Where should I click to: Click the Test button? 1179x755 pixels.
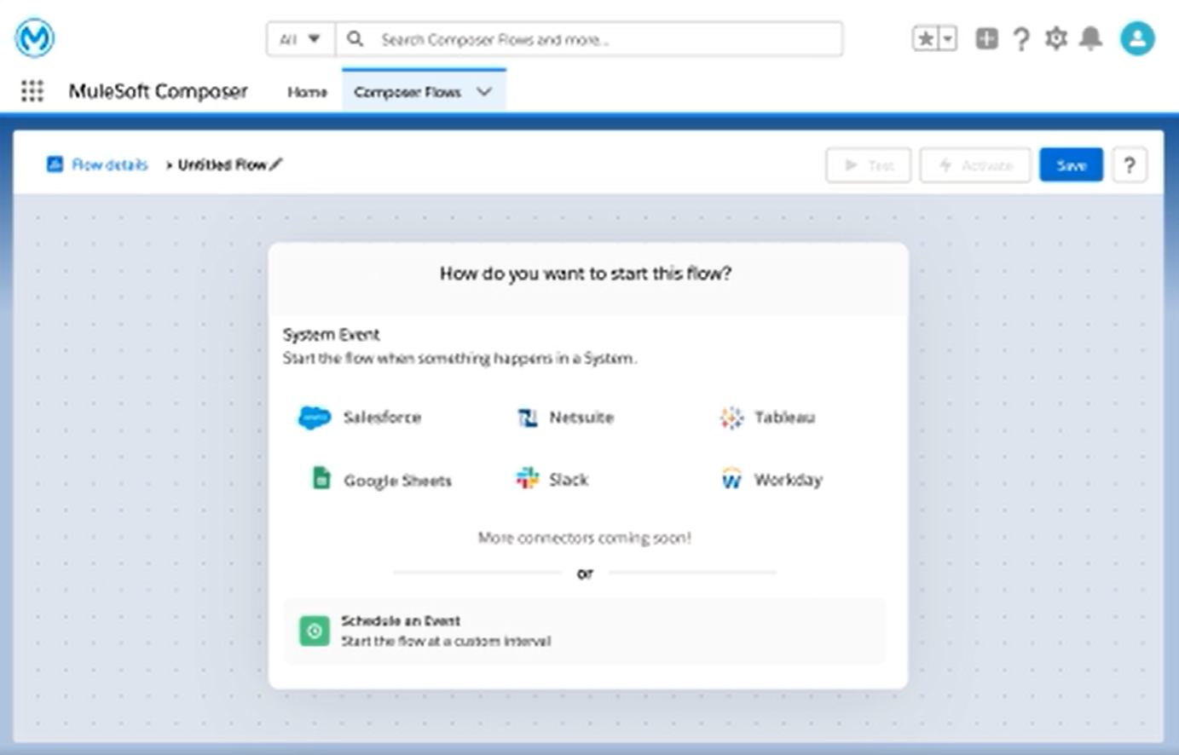point(869,165)
